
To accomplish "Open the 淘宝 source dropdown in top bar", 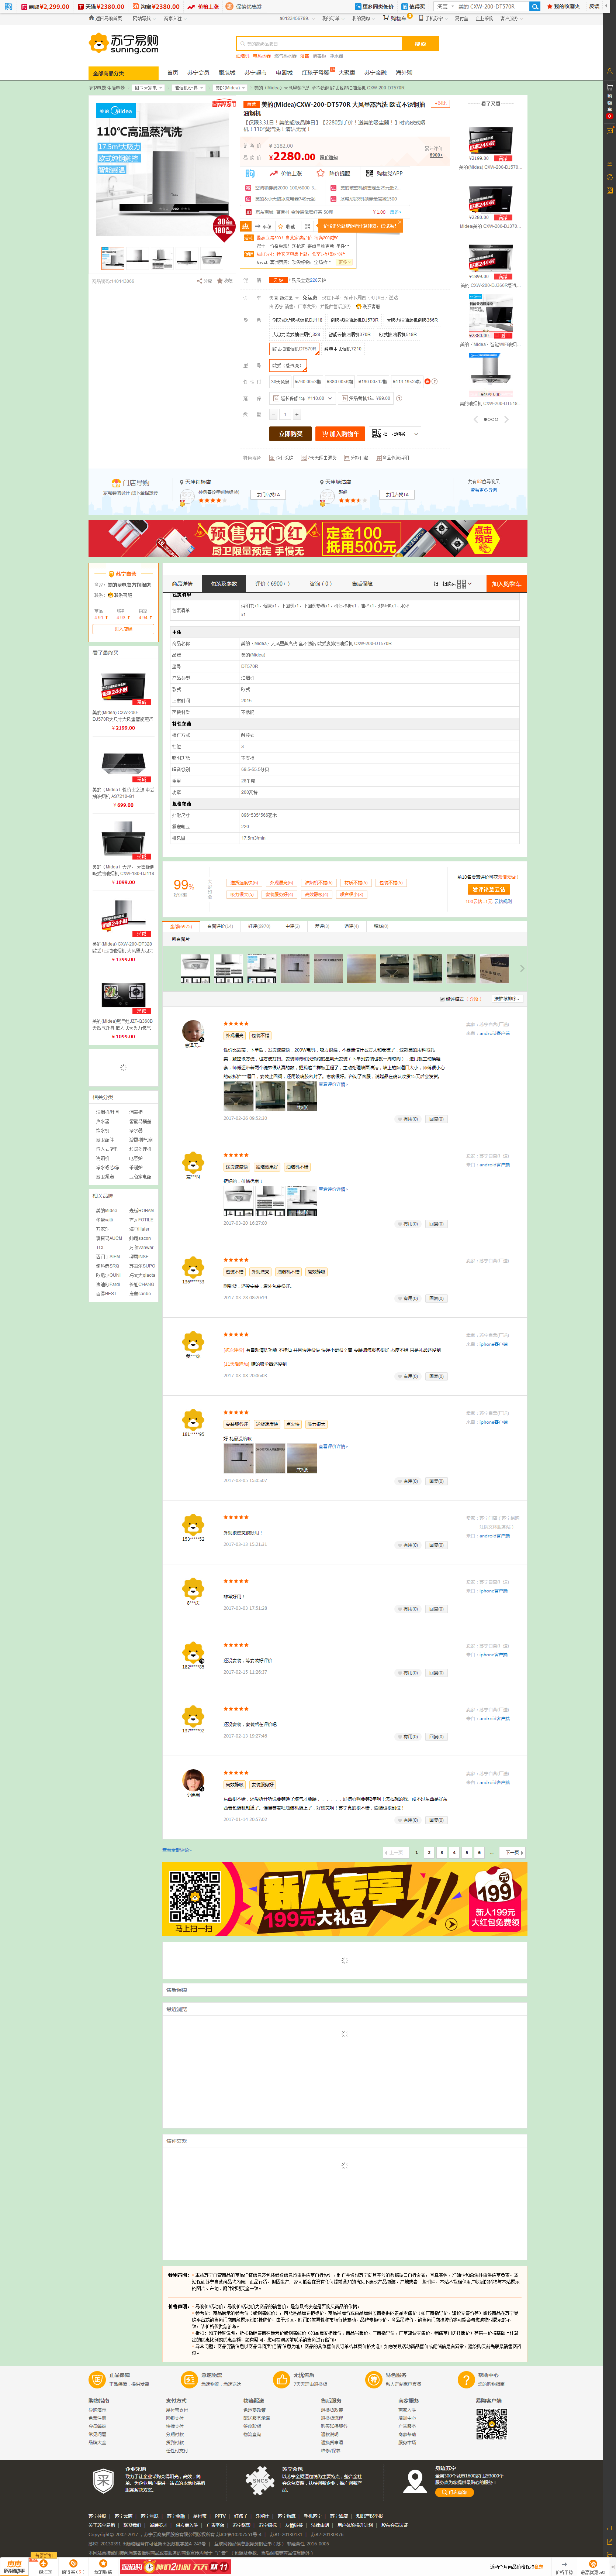I will pyautogui.click(x=444, y=6).
